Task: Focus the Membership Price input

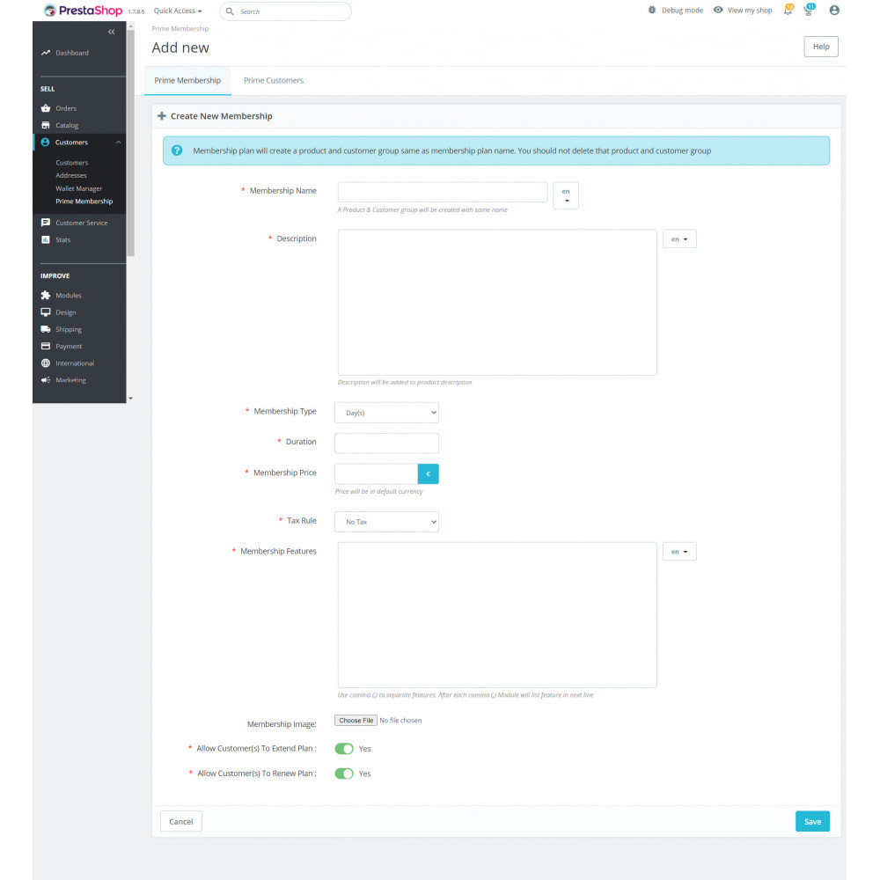Action: pos(376,473)
